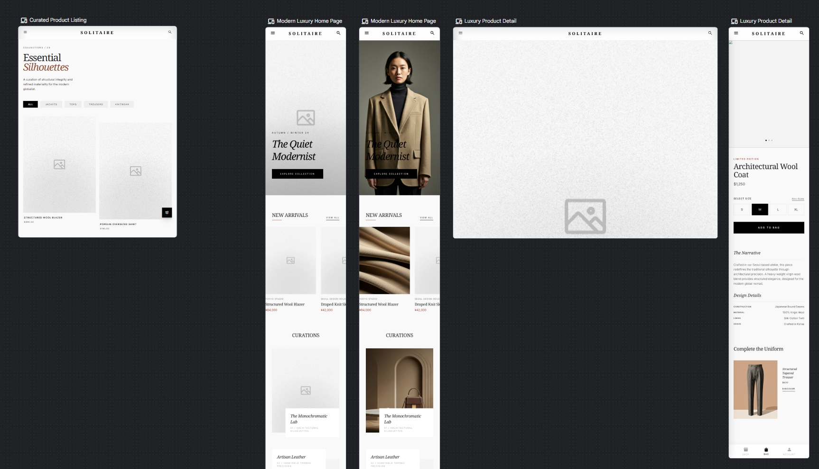This screenshot has height=469, width=819.
Task: Click Artisan Leather card in placeholder Home Page
Action: tap(299, 459)
